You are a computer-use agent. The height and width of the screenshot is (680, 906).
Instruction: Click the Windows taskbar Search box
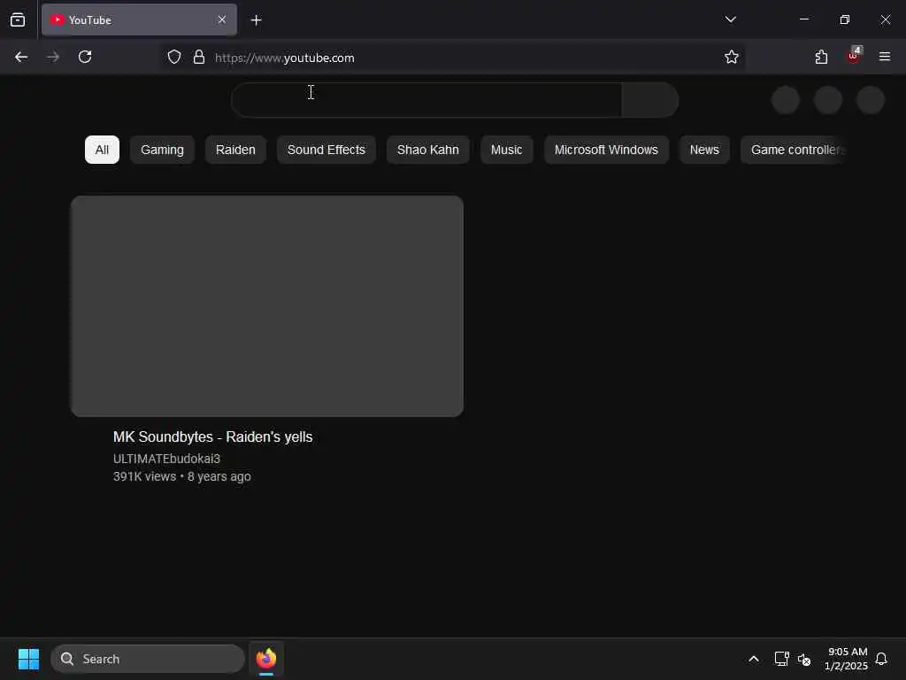pos(148,659)
